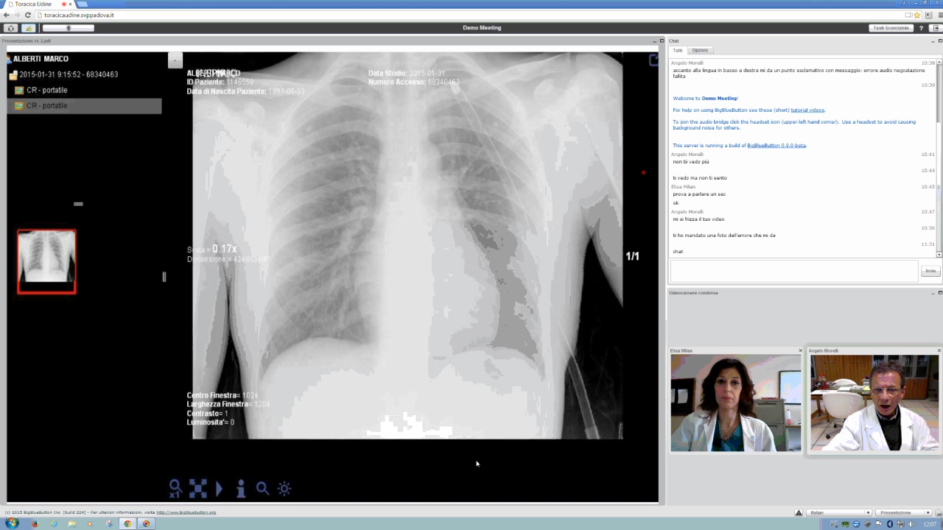Minimize the Chat panel

click(x=931, y=40)
